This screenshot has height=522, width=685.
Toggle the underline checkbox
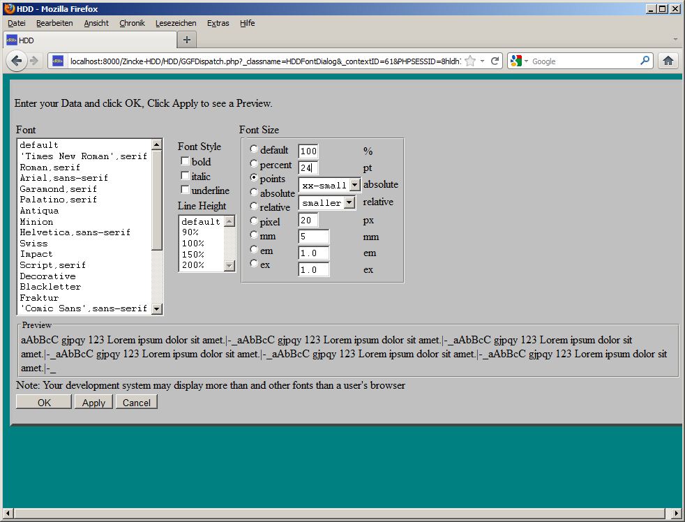(x=185, y=190)
